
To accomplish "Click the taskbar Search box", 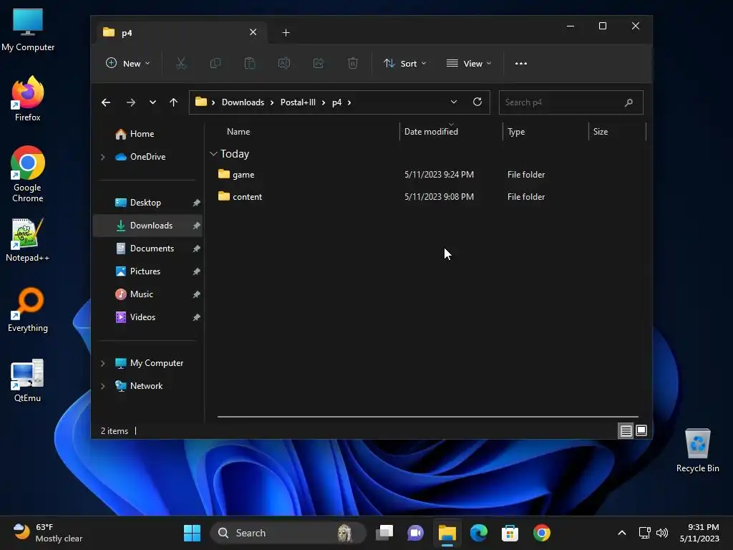I will click(288, 533).
